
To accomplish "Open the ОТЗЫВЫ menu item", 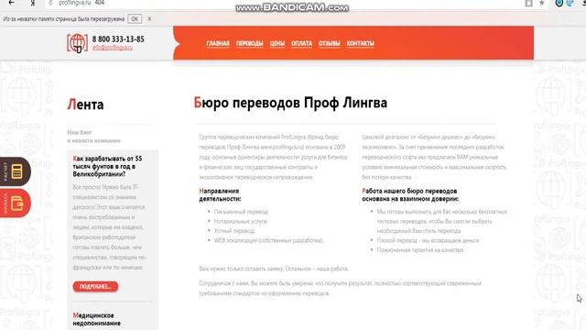I will tap(330, 43).
